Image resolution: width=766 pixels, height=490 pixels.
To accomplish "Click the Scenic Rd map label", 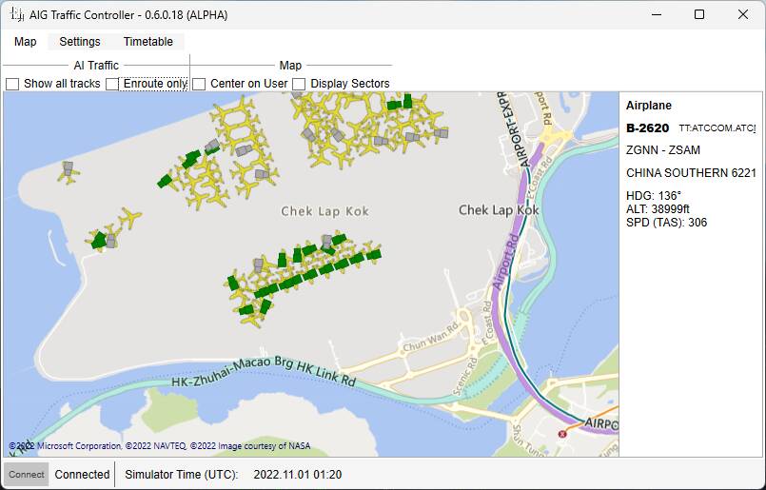I will click(464, 376).
